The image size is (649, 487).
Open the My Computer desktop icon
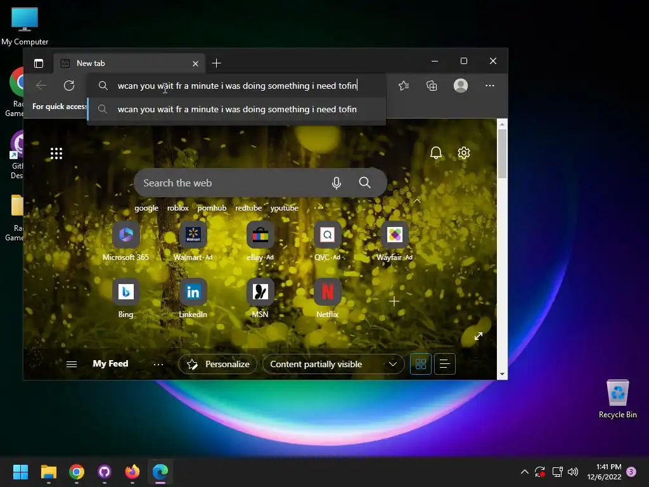(x=25, y=27)
